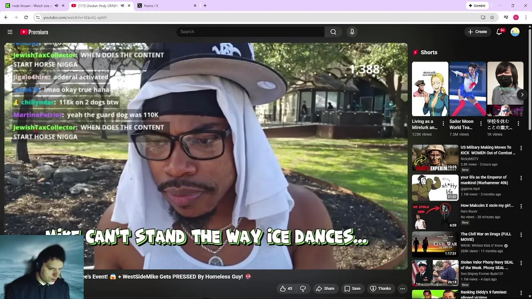Click the Shorts section heading

[429, 52]
